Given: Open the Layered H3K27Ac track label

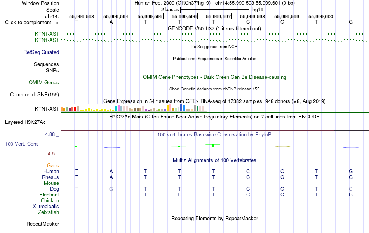Looking at the screenshot, I should (x=25, y=122).
